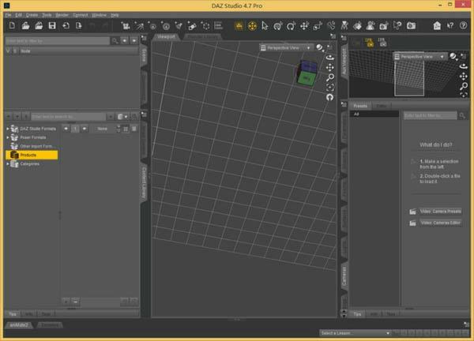Screen dimensions: 474x341
Task: Click the Reset view icon in viewport
Action: tap(329, 97)
